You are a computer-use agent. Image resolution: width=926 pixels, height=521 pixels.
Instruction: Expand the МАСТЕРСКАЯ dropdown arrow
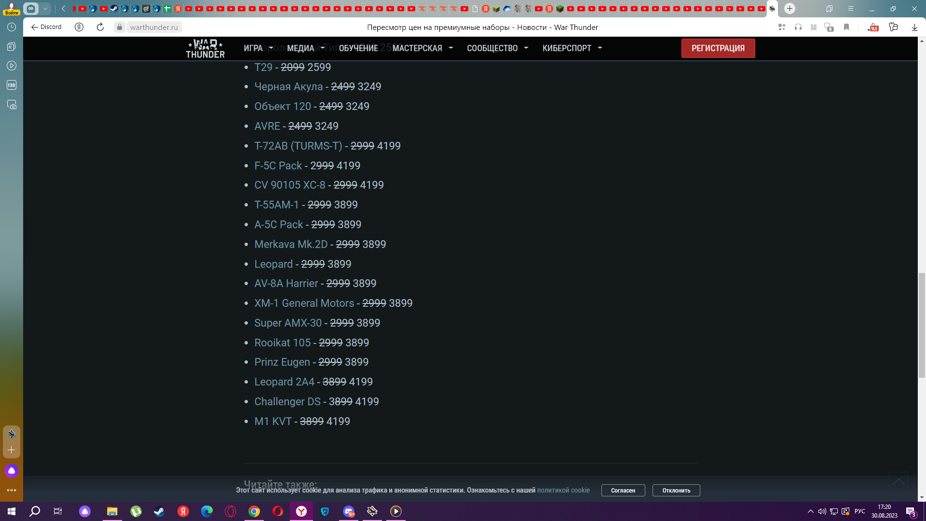pos(451,48)
